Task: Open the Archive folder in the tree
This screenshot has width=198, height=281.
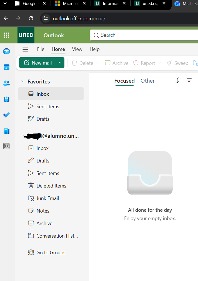Action: pos(51,223)
